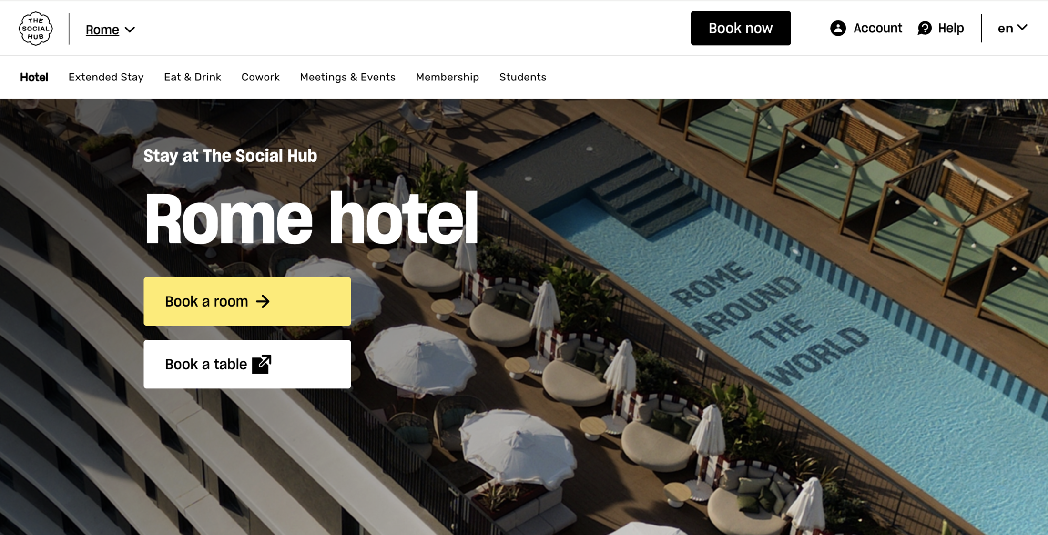Open the Rome location dropdown label
The height and width of the screenshot is (535, 1048).
click(x=102, y=30)
